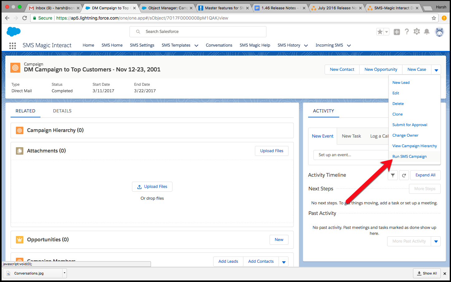Bookmark this page with star icon
Viewport: 451px width, 282px height.
pyautogui.click(x=434, y=18)
